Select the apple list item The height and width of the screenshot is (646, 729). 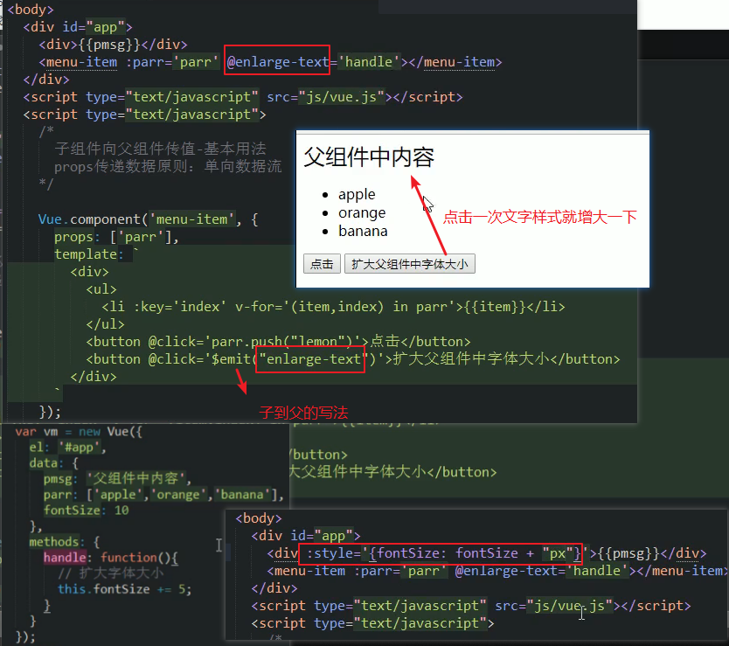(357, 194)
